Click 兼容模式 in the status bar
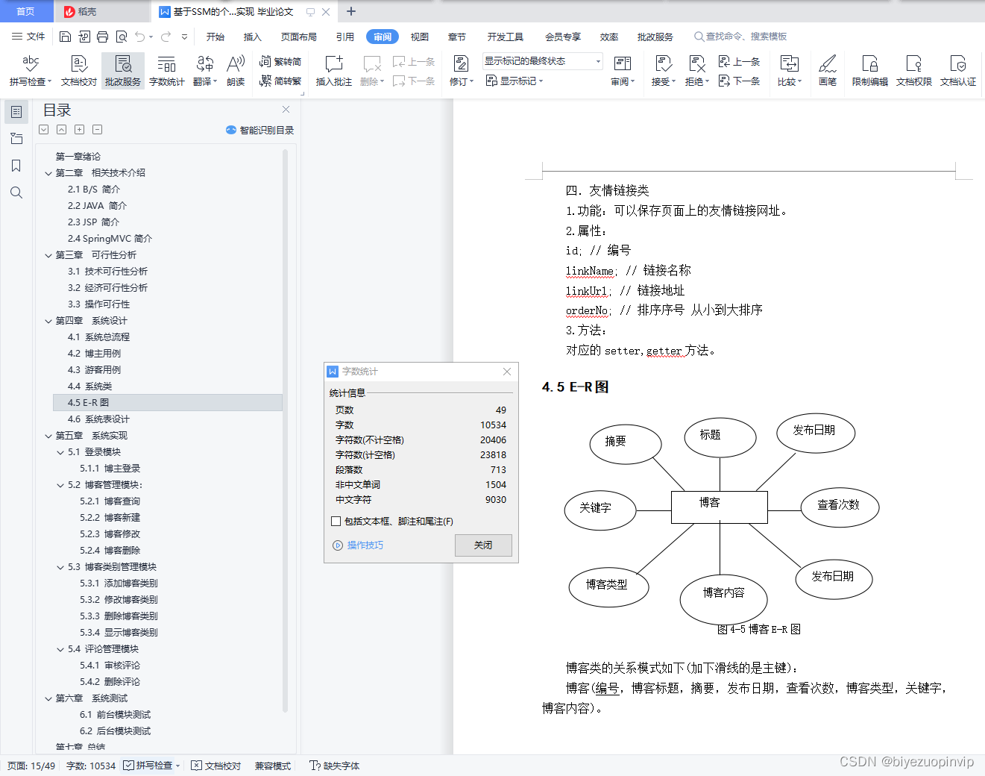Viewport: 985px width, 776px height. pyautogui.click(x=273, y=766)
